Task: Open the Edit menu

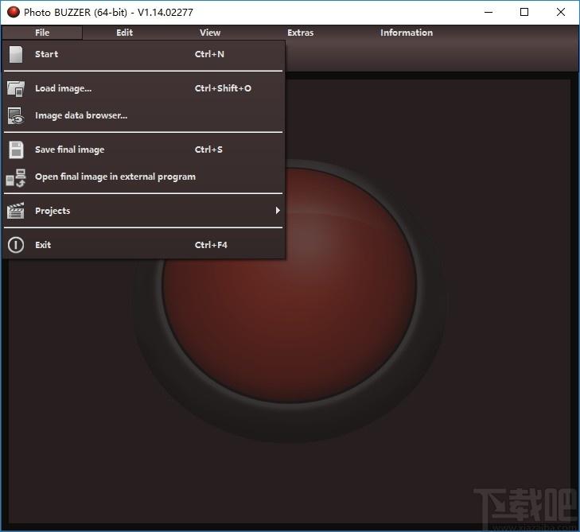Action: coord(124,33)
